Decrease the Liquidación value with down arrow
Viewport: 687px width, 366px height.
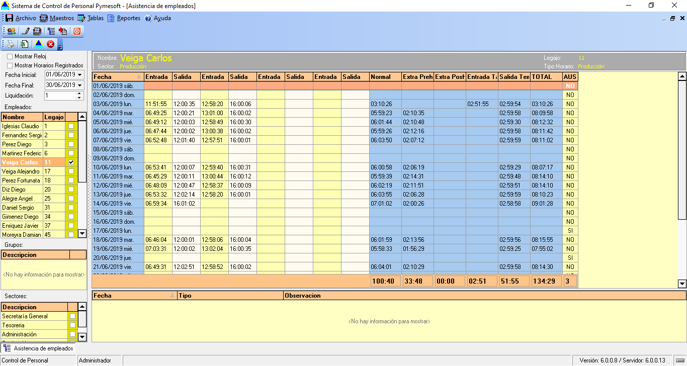pyautogui.click(x=79, y=98)
